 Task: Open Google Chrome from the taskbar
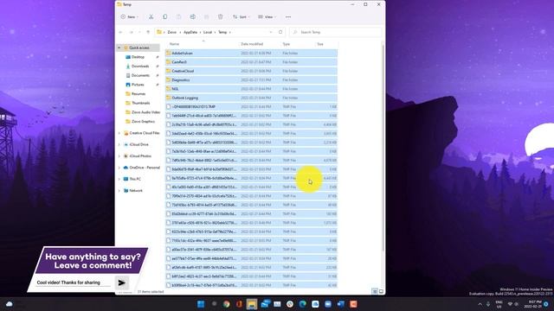pos(227,304)
